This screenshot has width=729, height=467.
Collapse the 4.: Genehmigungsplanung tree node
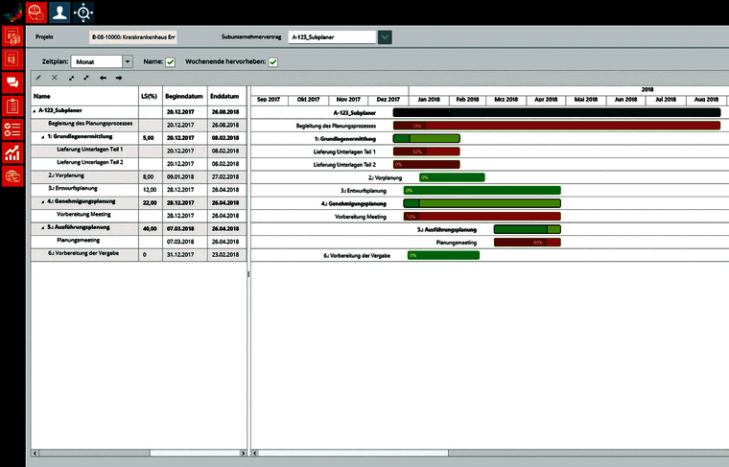43,202
